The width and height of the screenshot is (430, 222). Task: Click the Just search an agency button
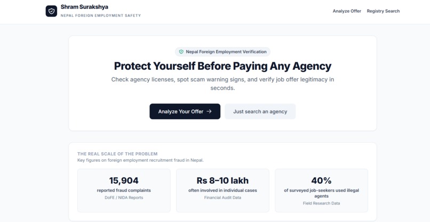[x=260, y=111]
